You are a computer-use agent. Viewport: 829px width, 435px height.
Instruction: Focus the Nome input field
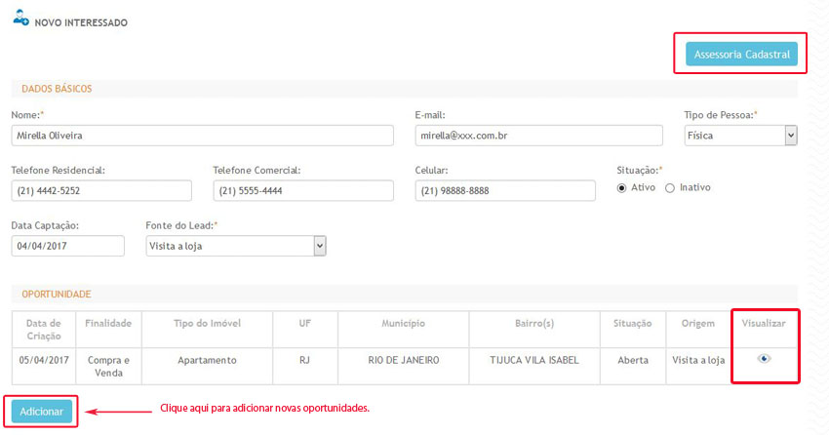[202, 136]
